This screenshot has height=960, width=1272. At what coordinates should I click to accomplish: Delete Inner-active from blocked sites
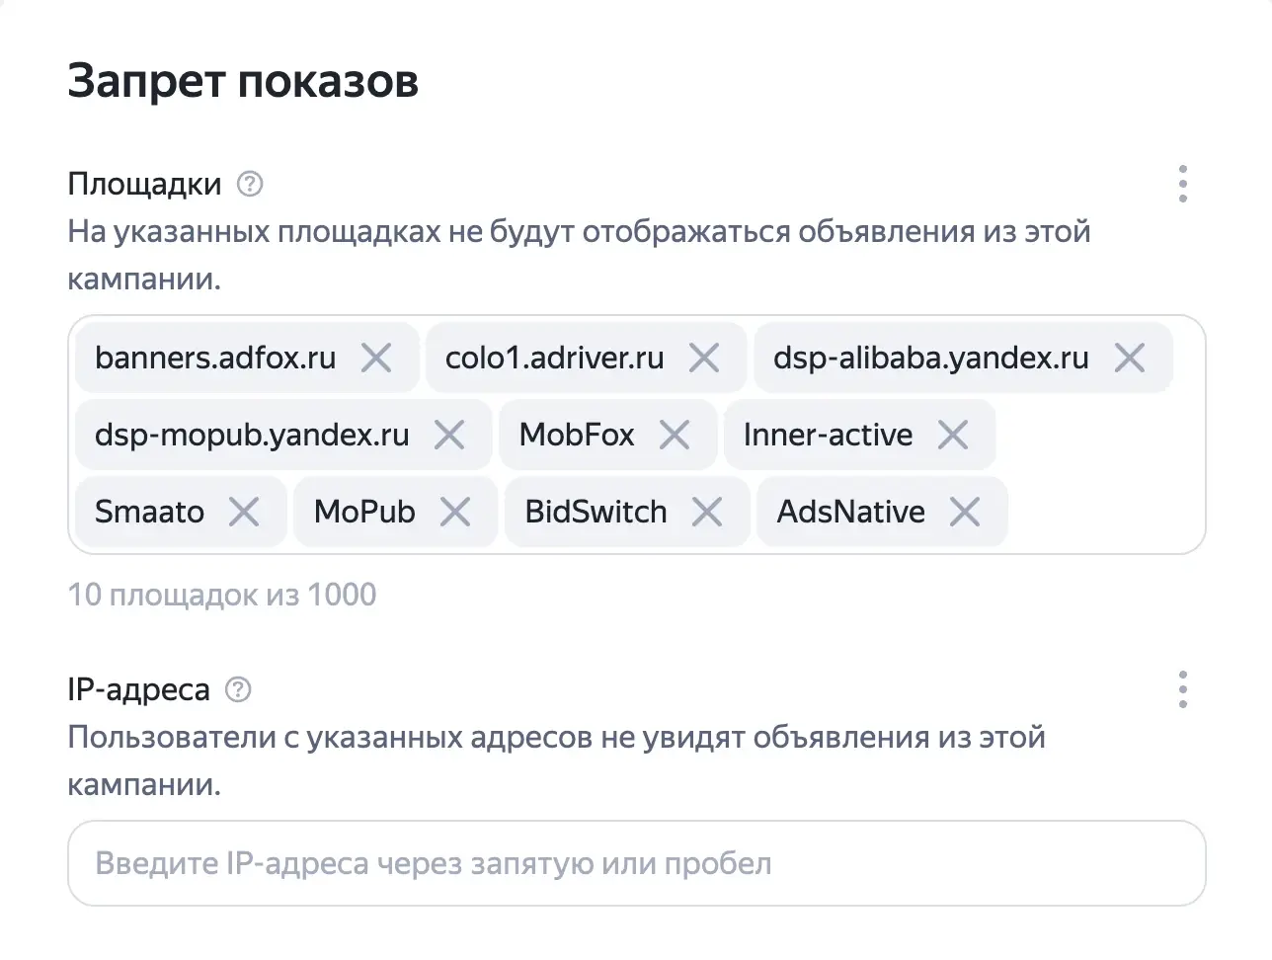953,435
